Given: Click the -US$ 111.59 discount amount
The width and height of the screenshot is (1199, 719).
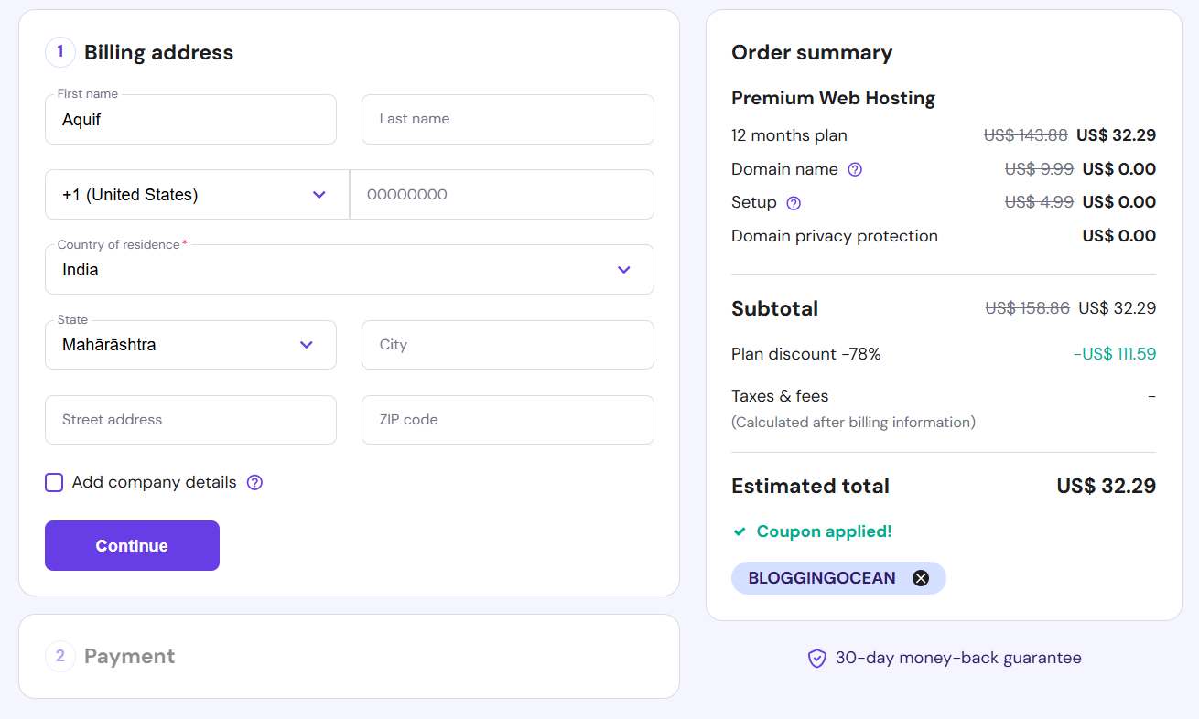Looking at the screenshot, I should pyautogui.click(x=1115, y=354).
